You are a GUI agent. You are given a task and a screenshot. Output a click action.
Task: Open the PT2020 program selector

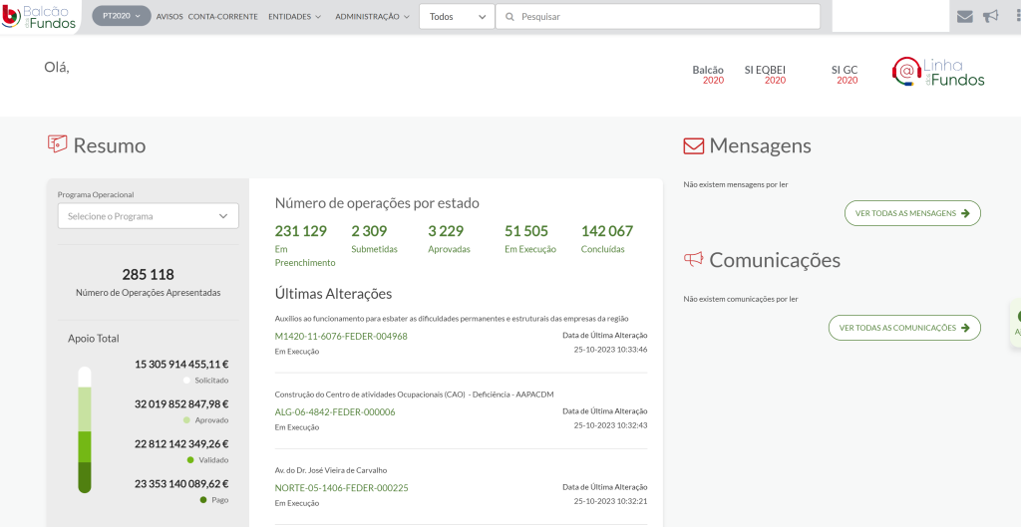pyautogui.click(x=121, y=16)
